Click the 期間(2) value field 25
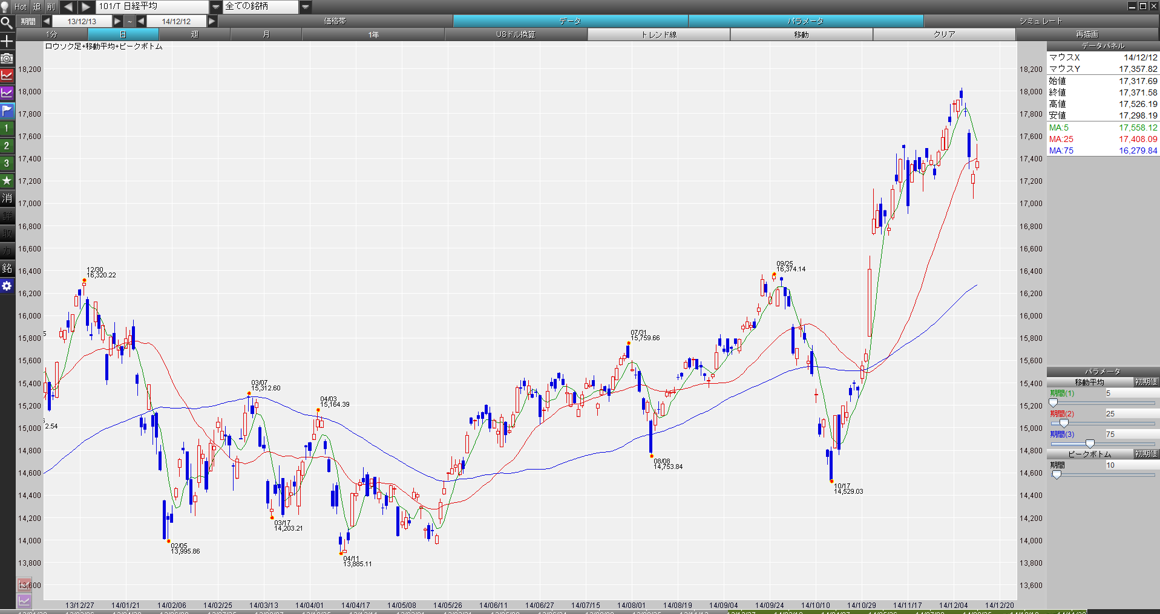Image resolution: width=1160 pixels, height=614 pixels. (1132, 414)
